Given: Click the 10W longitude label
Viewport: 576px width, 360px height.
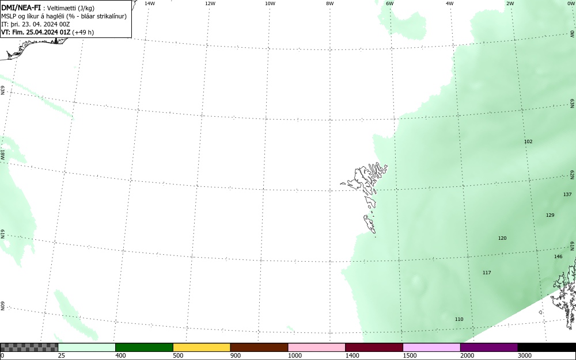Looking at the screenshot, I should (x=270, y=3).
